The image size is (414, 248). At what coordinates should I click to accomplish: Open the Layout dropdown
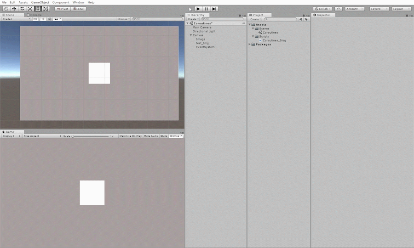pyautogui.click(x=401, y=9)
